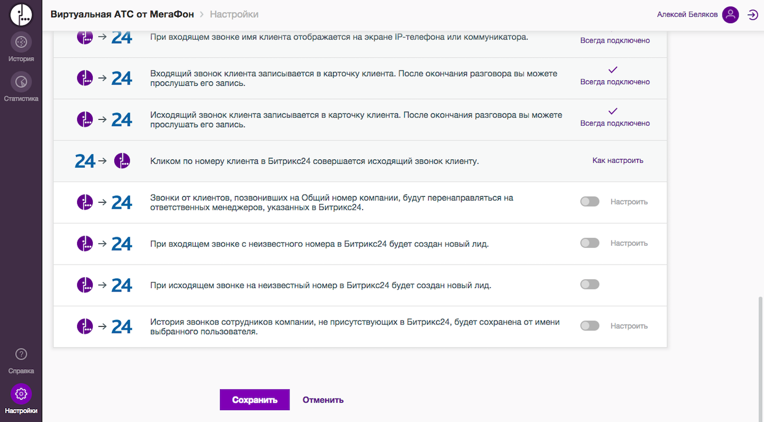Open the Справка help section
764x422 pixels.
(21, 361)
